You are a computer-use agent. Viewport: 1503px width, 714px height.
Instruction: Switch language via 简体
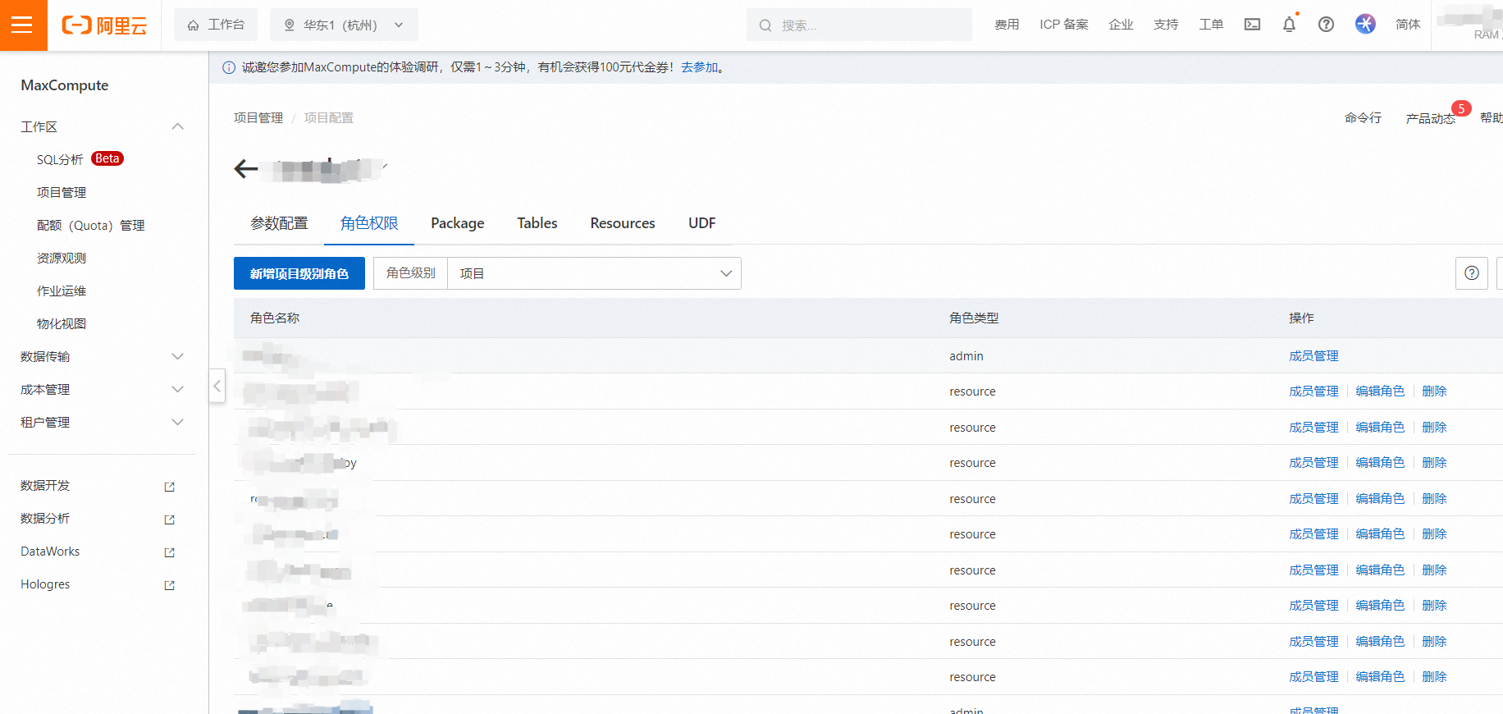1408,25
